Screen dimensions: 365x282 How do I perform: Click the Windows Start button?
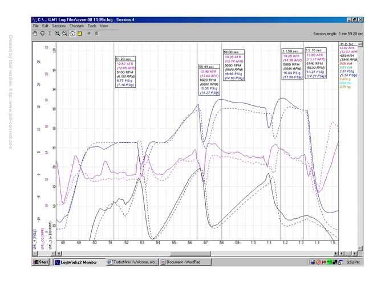click(41, 263)
